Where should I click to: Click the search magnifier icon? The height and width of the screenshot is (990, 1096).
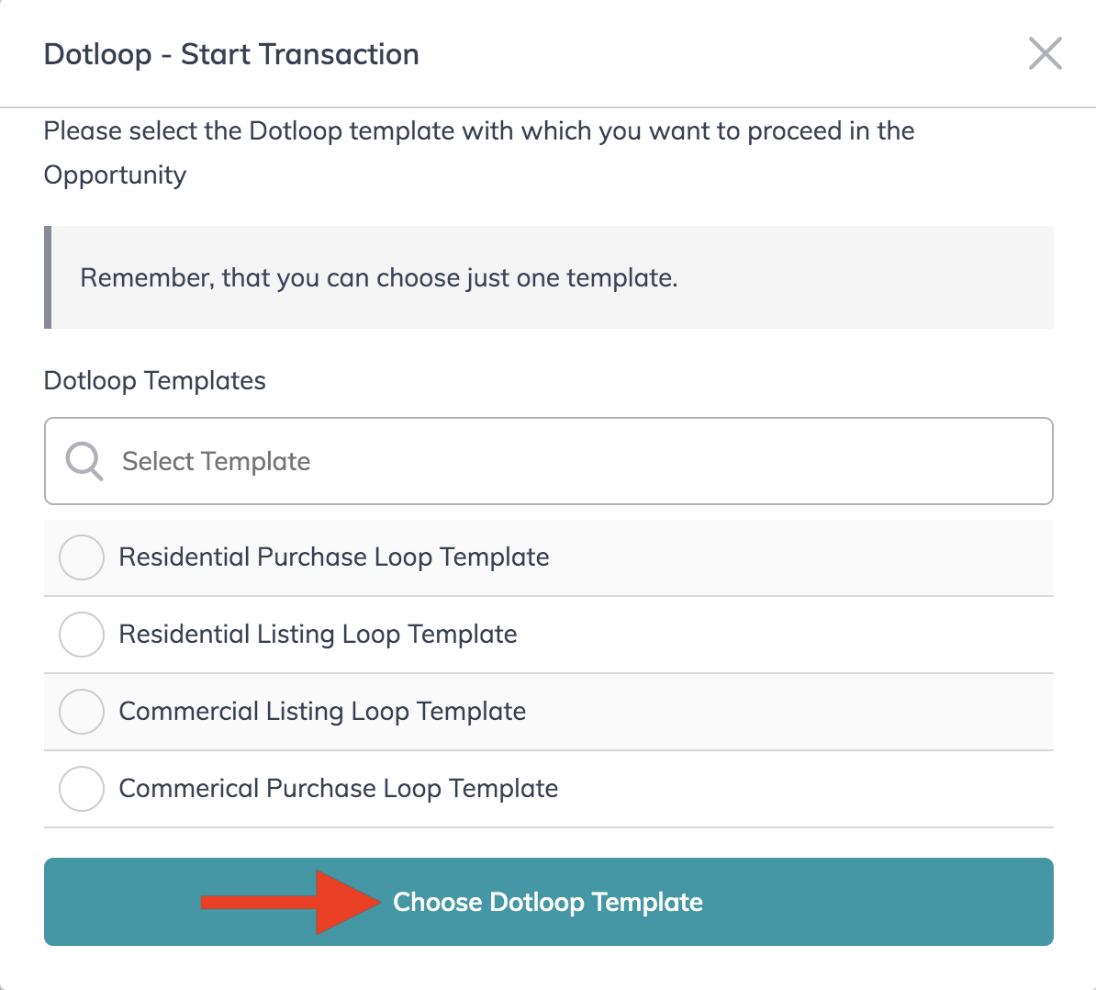(x=84, y=461)
